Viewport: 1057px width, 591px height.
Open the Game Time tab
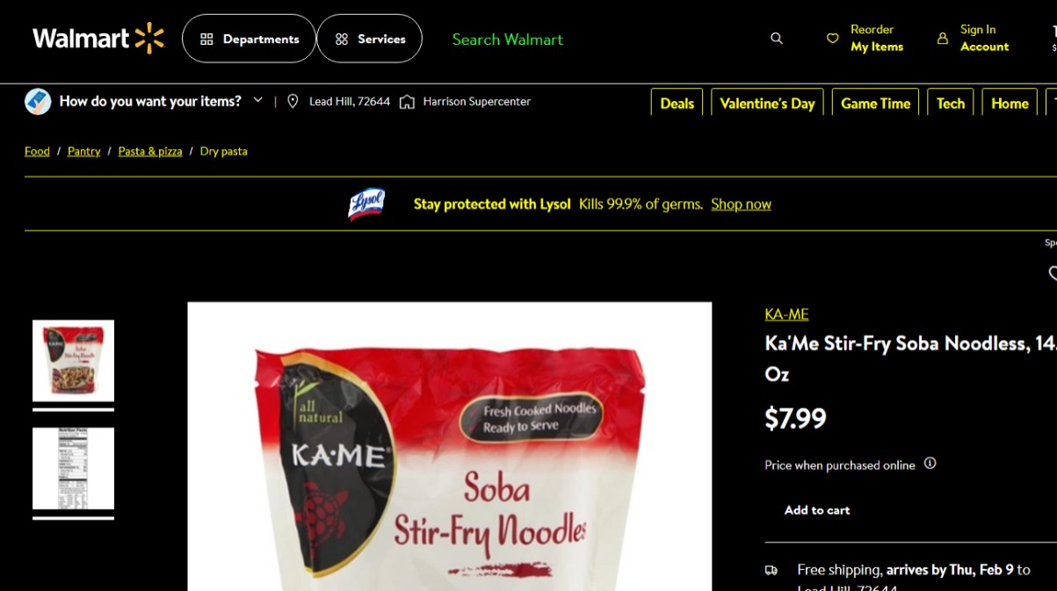(x=875, y=103)
